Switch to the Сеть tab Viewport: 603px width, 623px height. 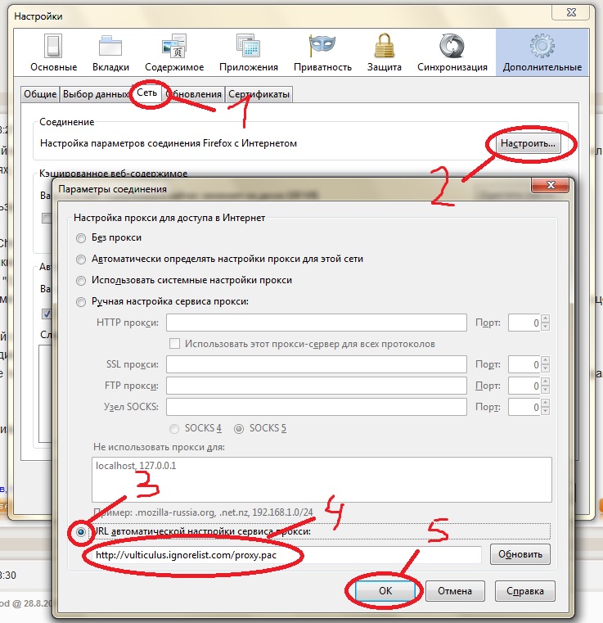tap(147, 94)
